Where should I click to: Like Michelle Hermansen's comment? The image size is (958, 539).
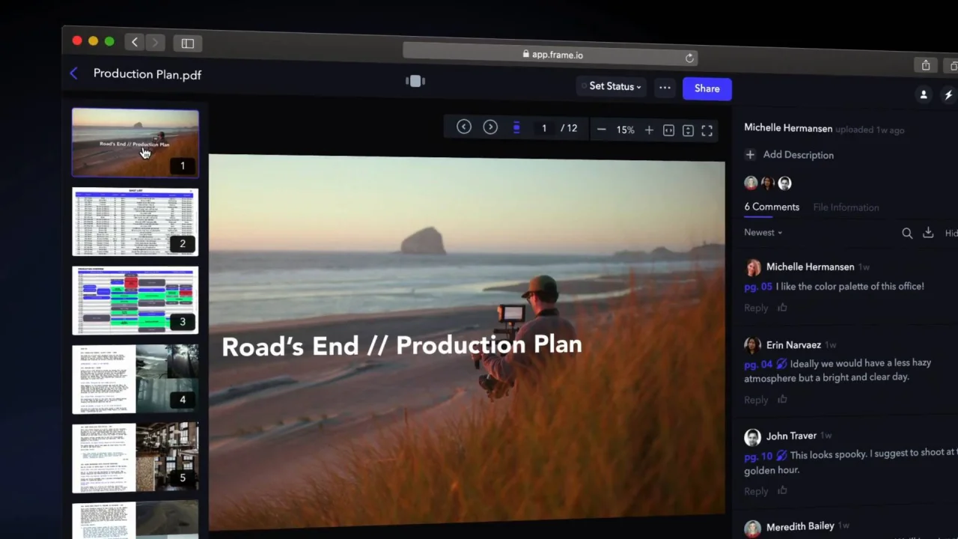coord(782,307)
